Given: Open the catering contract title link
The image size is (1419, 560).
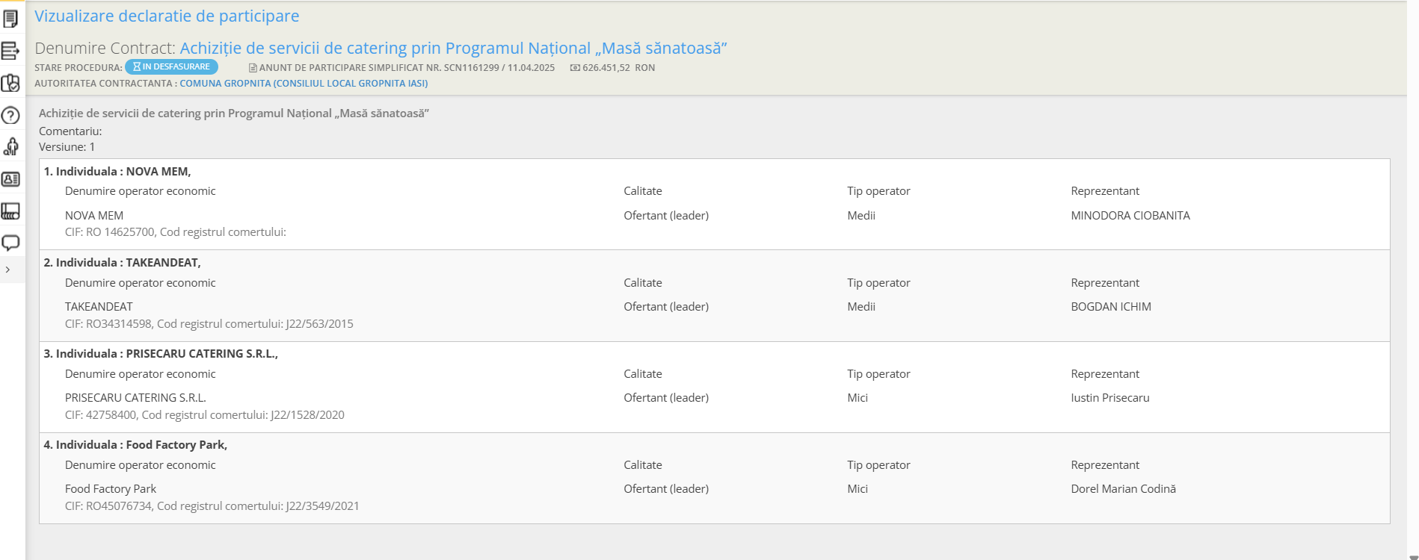Looking at the screenshot, I should click(x=453, y=49).
